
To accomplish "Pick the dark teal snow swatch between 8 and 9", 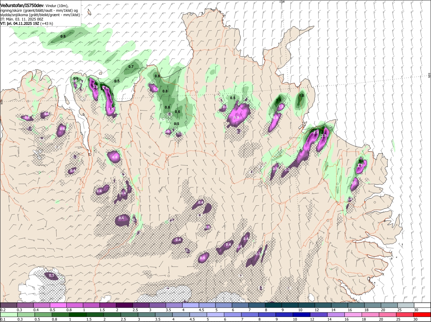I will 273,305.
